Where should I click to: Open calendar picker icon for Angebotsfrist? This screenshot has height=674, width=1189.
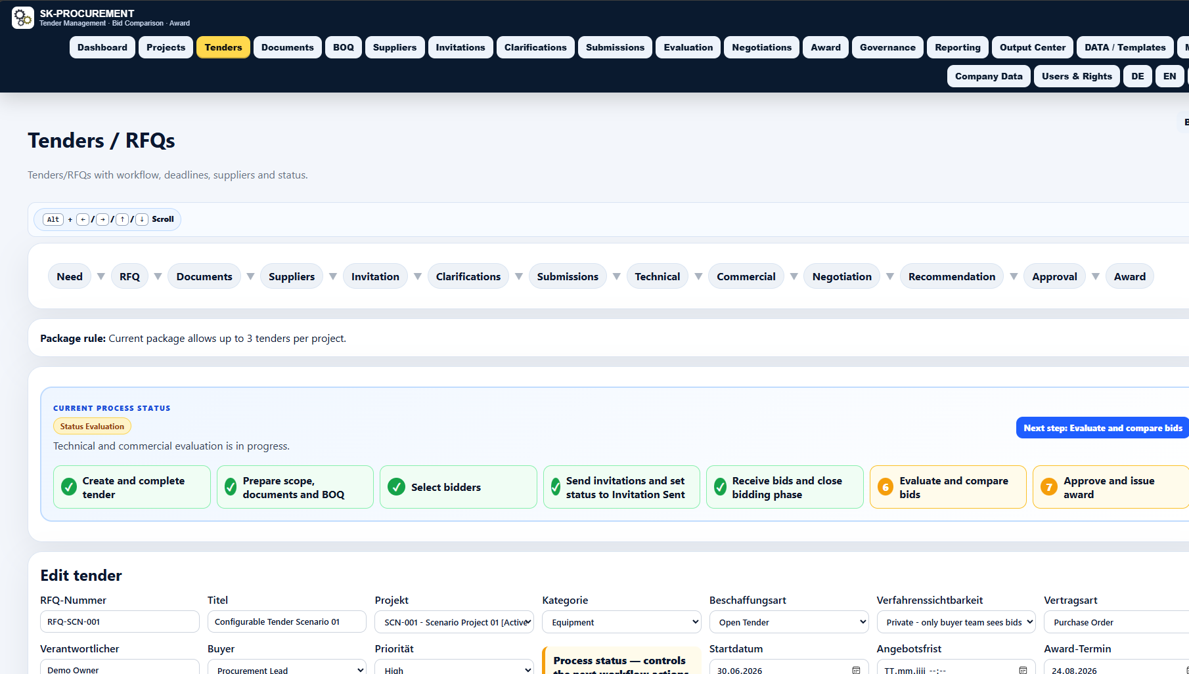click(x=1023, y=670)
